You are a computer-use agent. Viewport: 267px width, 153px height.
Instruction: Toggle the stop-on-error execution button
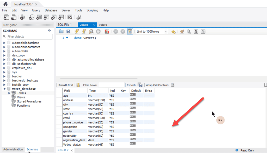tap(107, 31)
